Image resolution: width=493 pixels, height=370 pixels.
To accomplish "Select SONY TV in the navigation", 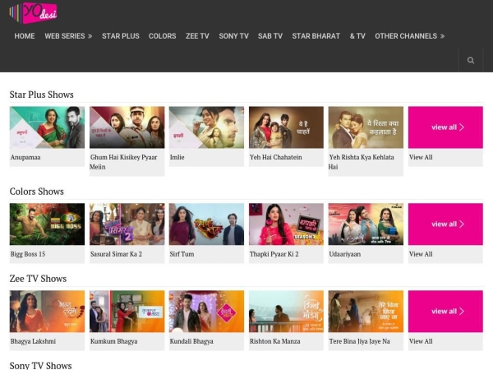I will coord(233,36).
